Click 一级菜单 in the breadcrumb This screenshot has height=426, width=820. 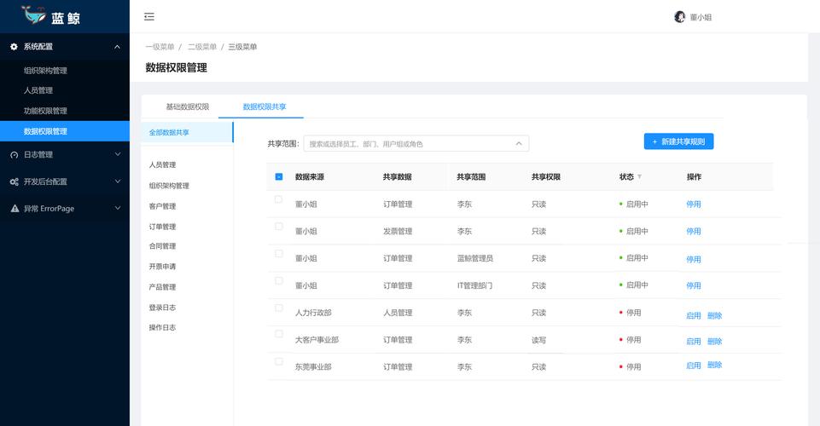(x=160, y=47)
